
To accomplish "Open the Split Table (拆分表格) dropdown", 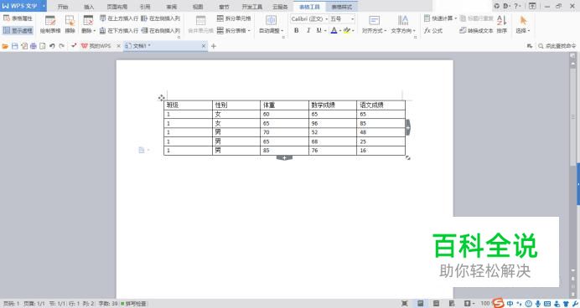I will [x=234, y=31].
